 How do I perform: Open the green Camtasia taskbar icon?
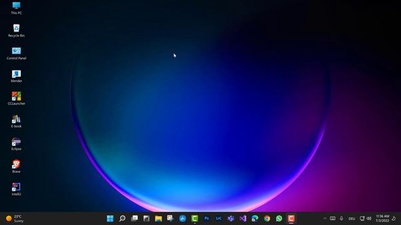tap(195, 218)
